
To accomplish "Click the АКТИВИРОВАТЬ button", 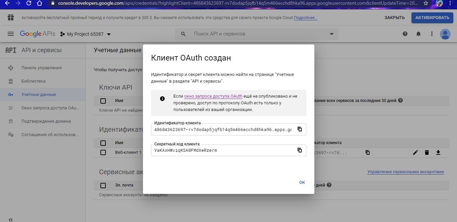I will click(432, 18).
